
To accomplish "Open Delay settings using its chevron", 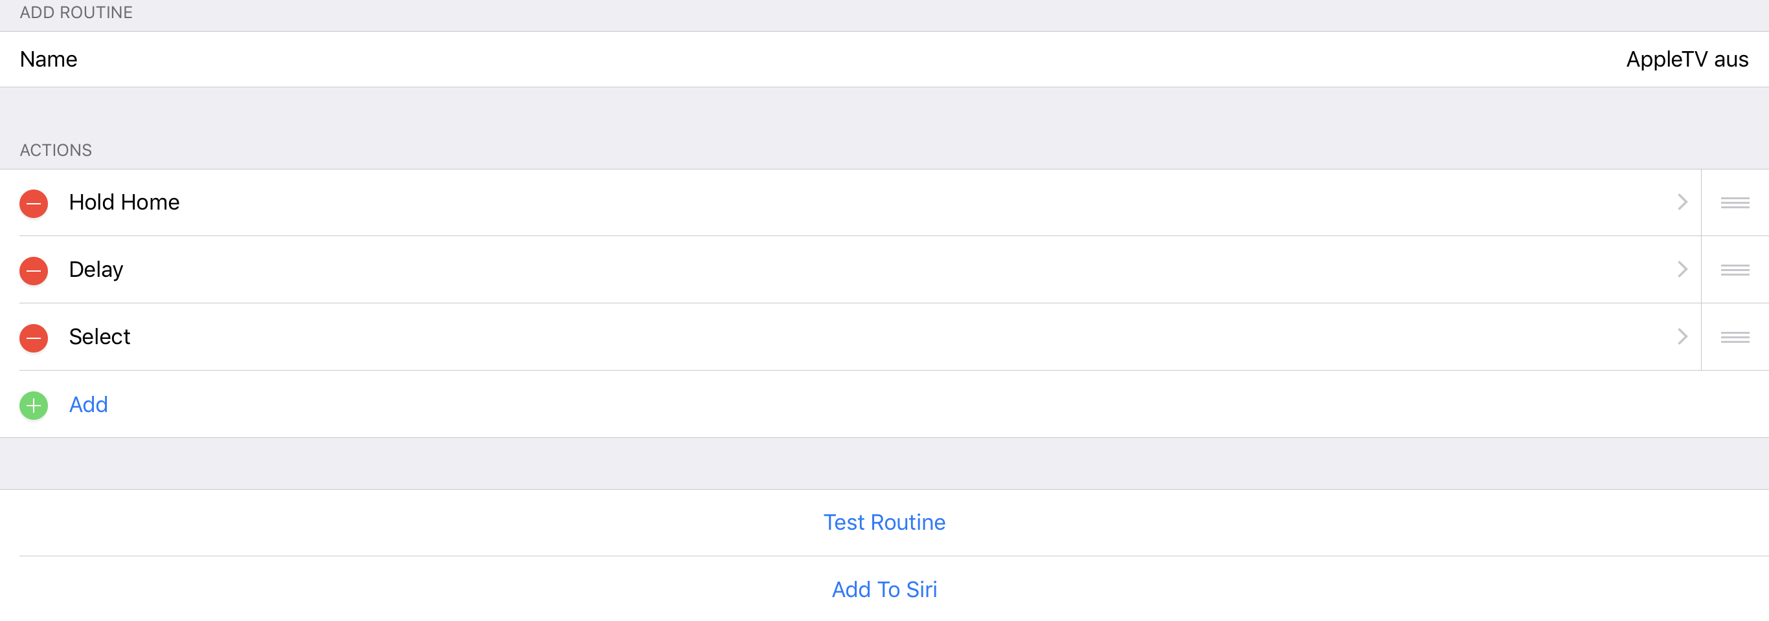I will (x=1682, y=270).
